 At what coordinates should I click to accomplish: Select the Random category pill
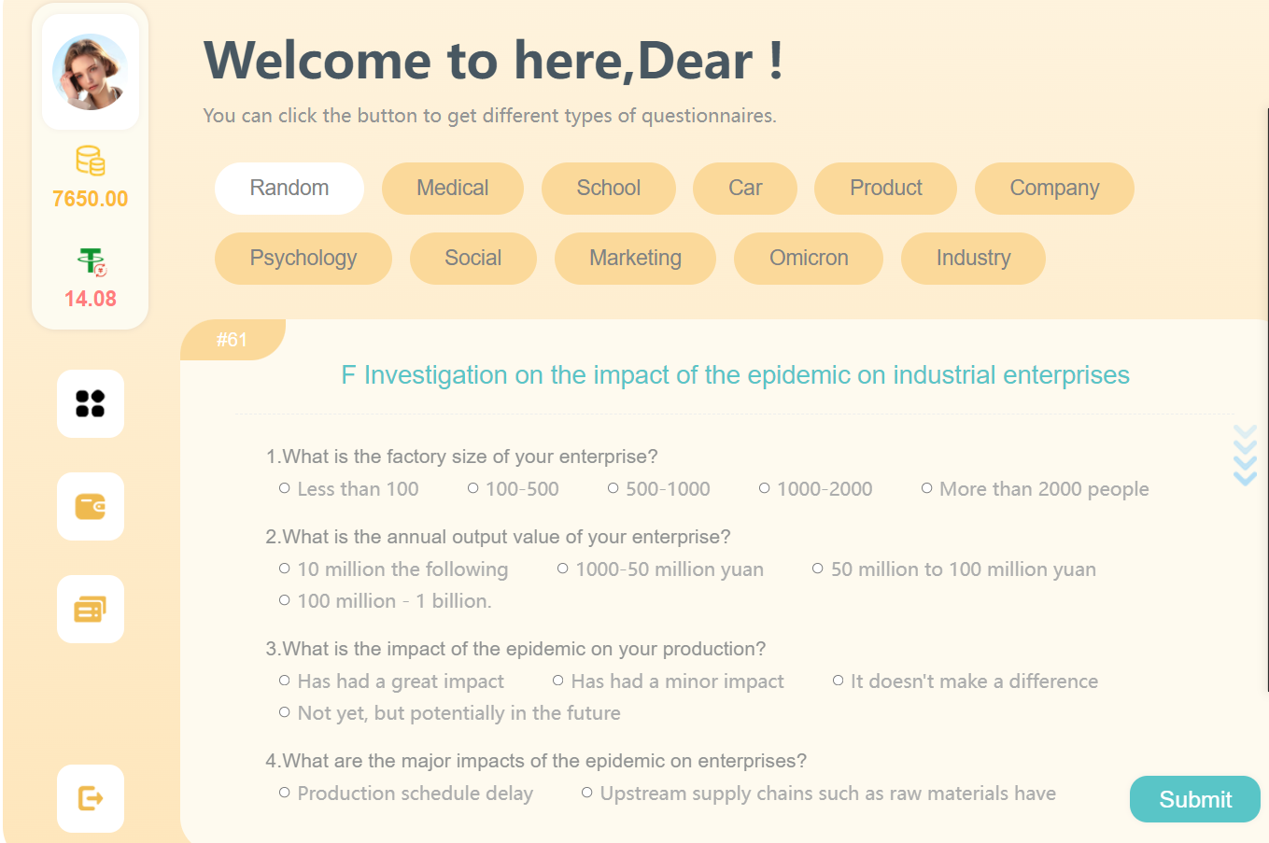point(289,189)
